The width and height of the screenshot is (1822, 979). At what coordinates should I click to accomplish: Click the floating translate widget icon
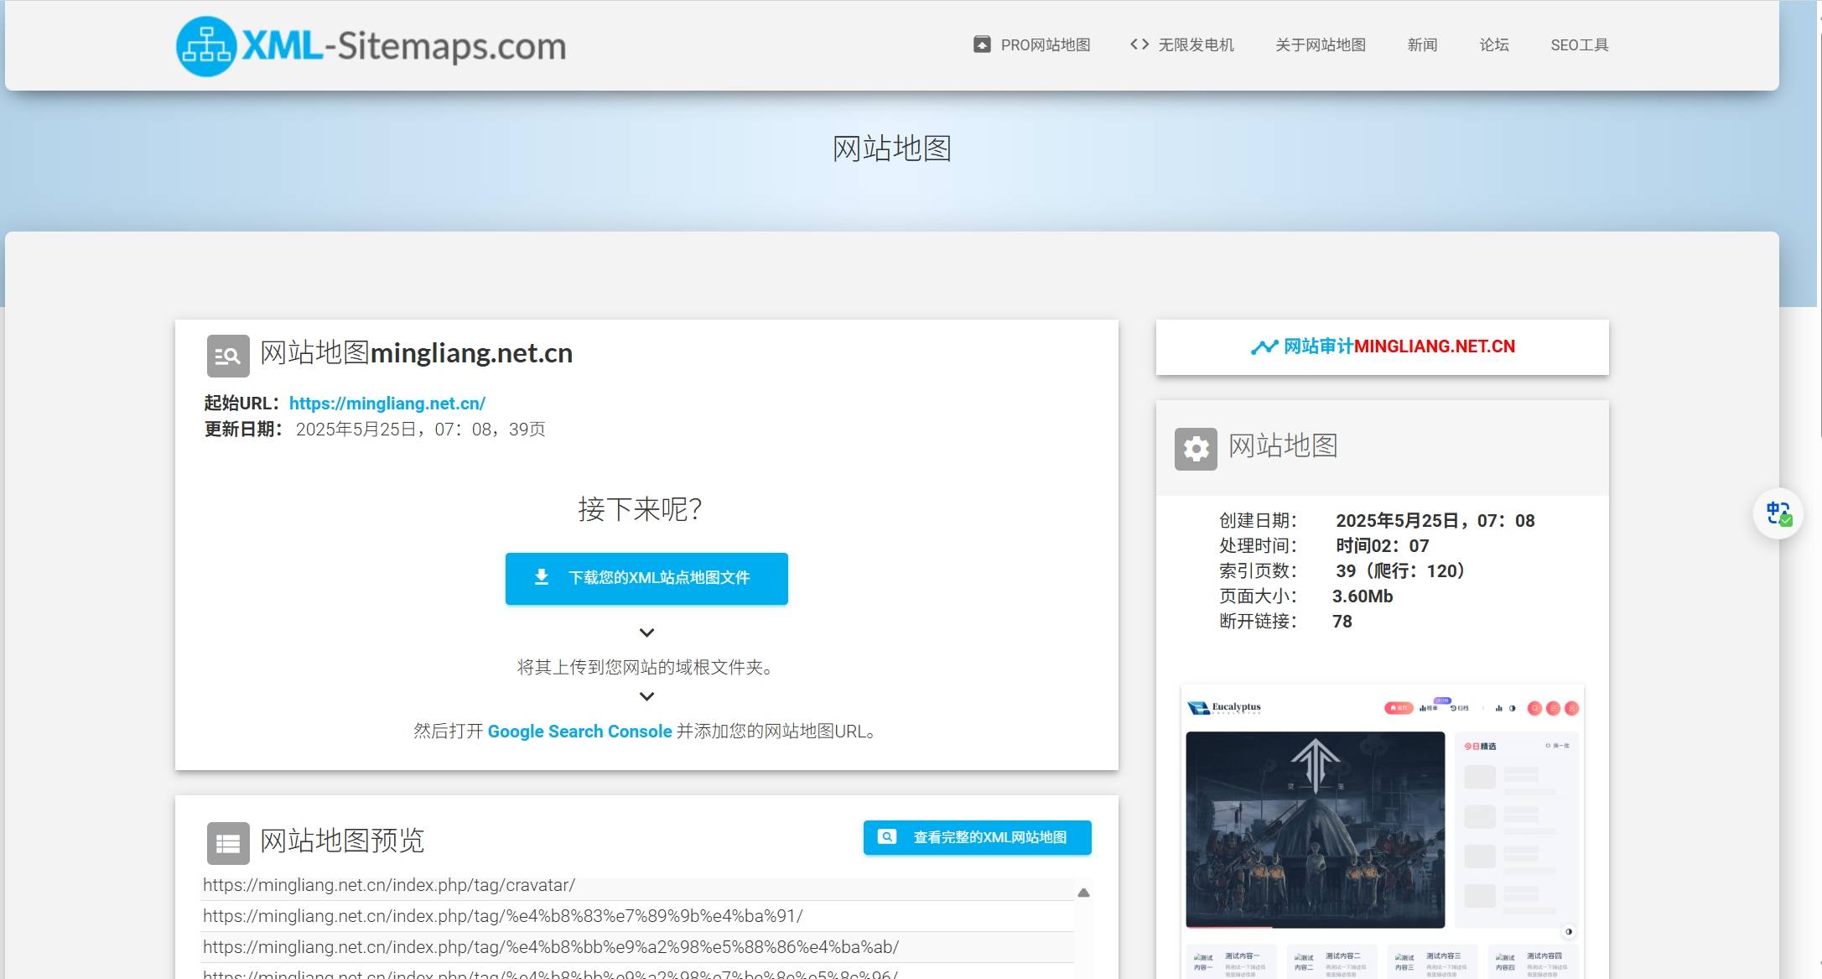pyautogui.click(x=1778, y=513)
